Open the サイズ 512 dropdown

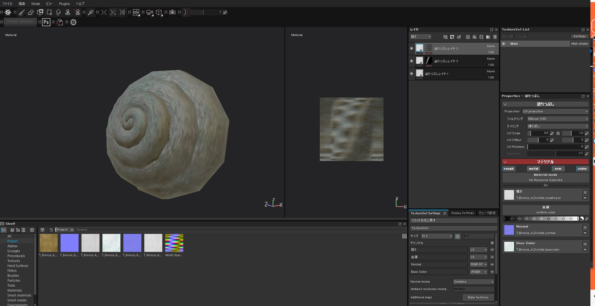(x=437, y=236)
